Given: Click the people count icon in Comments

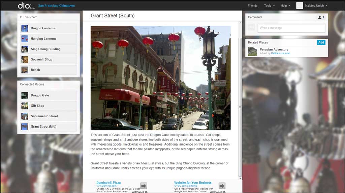Looking at the screenshot, I should (321, 17).
